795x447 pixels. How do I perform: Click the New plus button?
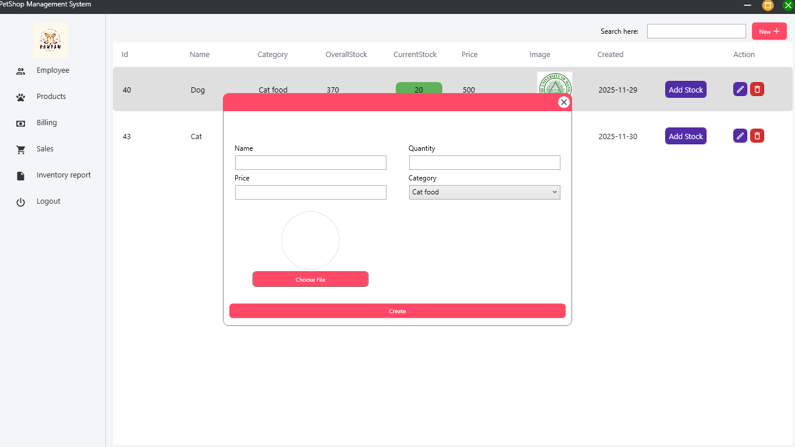[x=769, y=31]
